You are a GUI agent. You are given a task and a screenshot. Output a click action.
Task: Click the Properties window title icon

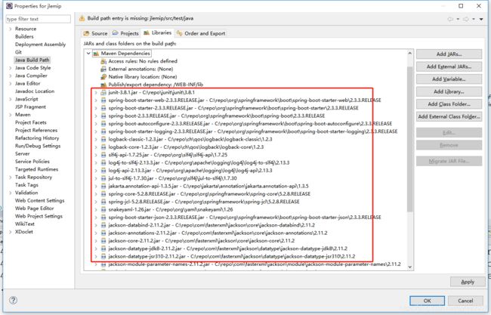9,6
